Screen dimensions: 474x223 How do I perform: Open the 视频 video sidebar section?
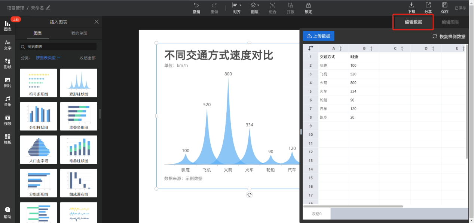point(7,120)
